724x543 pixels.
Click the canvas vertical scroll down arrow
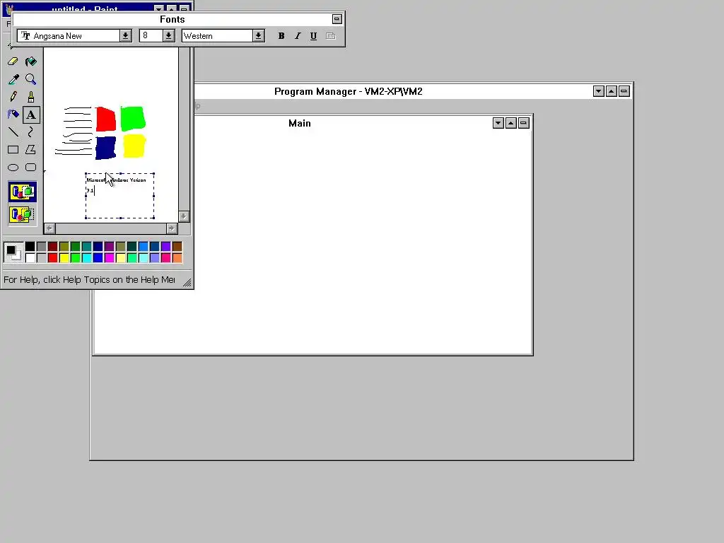coord(184,216)
